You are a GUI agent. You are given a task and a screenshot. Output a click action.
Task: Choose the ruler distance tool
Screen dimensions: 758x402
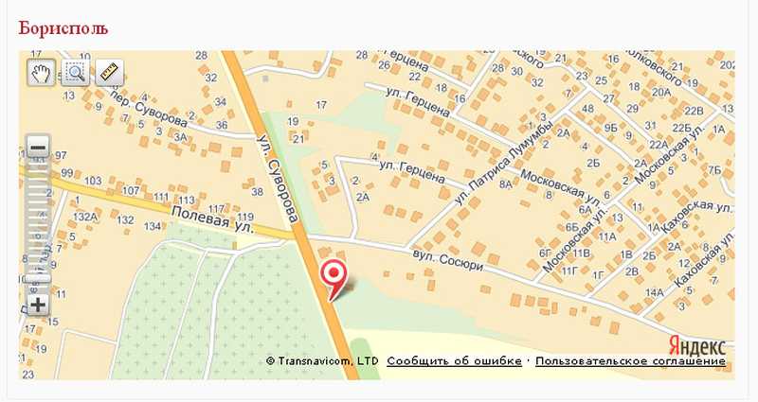(x=110, y=73)
